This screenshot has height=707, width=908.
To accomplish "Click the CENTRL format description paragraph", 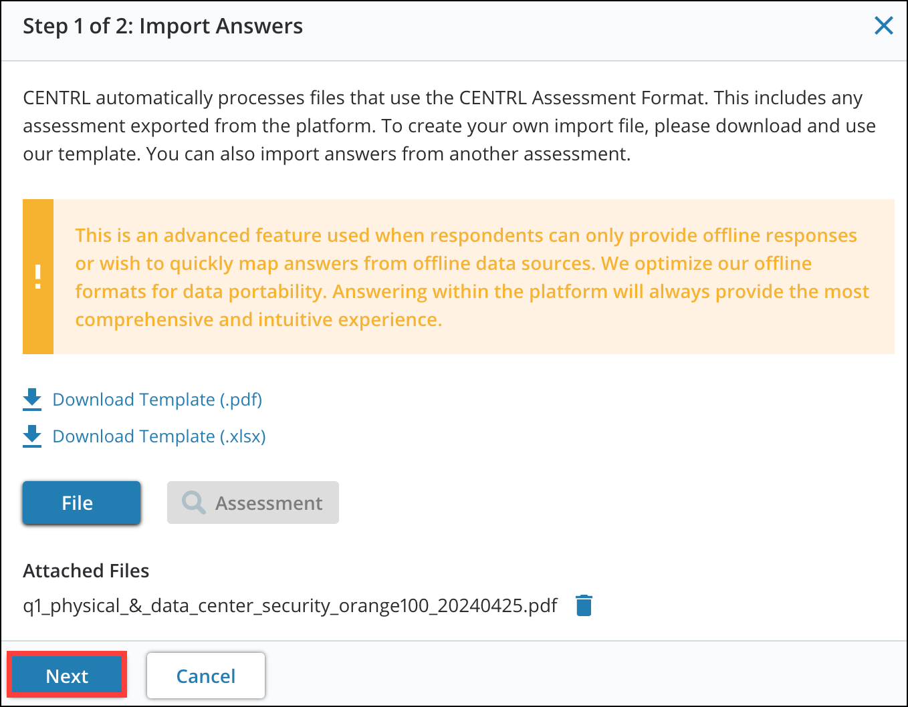I will [448, 125].
